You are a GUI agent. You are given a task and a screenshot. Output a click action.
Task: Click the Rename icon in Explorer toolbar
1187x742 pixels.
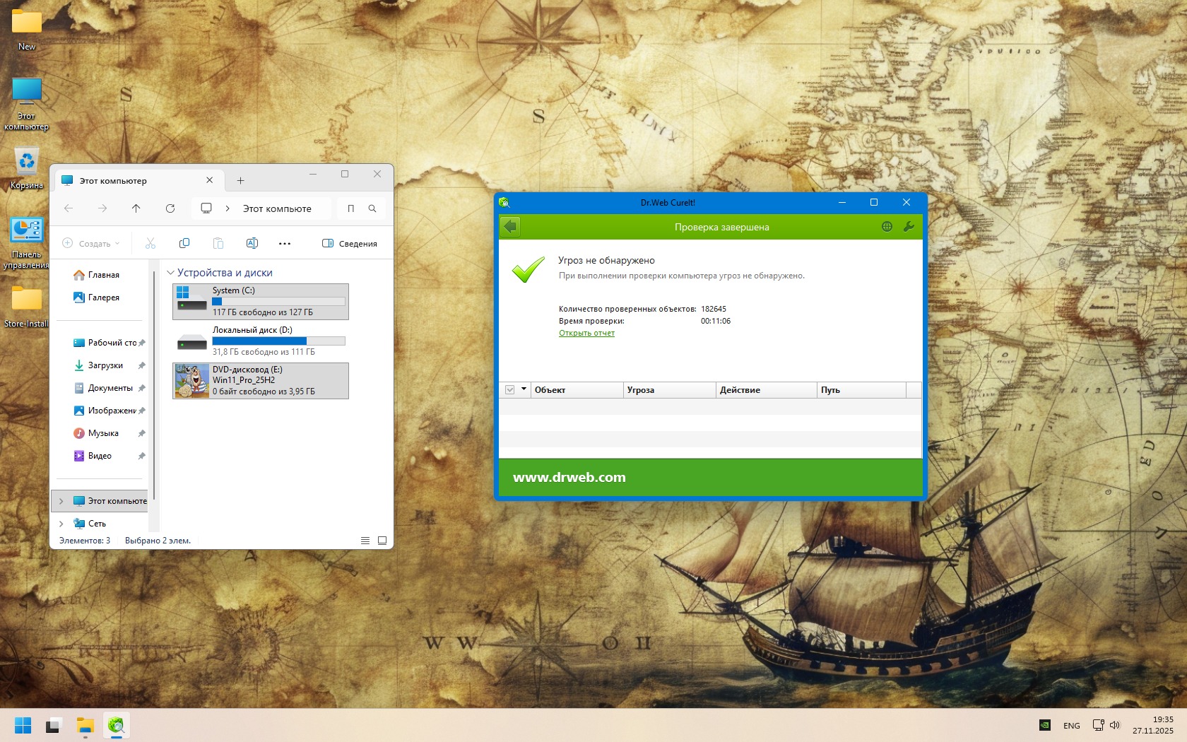coord(252,243)
